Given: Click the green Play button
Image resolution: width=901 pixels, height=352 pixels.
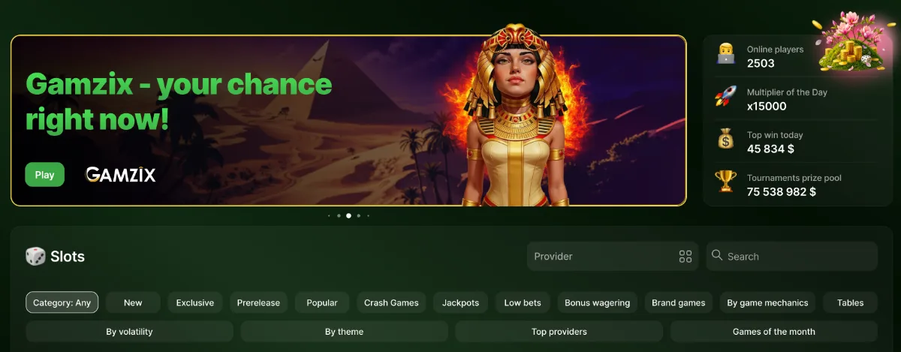Looking at the screenshot, I should pyautogui.click(x=44, y=175).
